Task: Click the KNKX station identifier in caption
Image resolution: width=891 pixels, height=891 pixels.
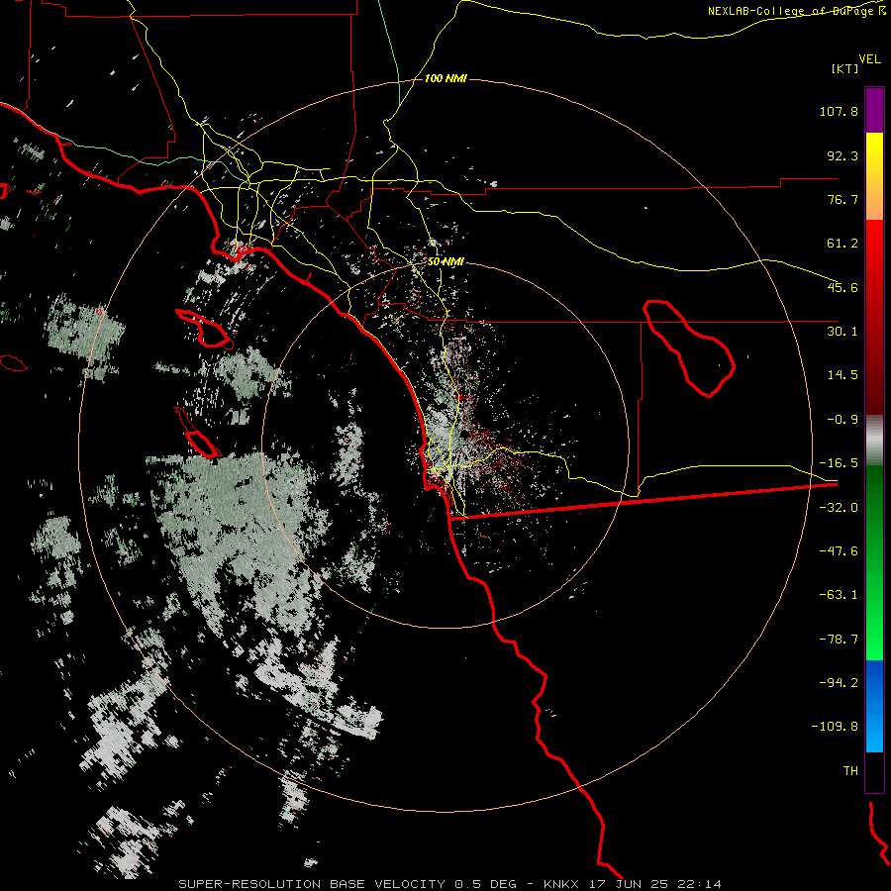Action: (x=561, y=884)
